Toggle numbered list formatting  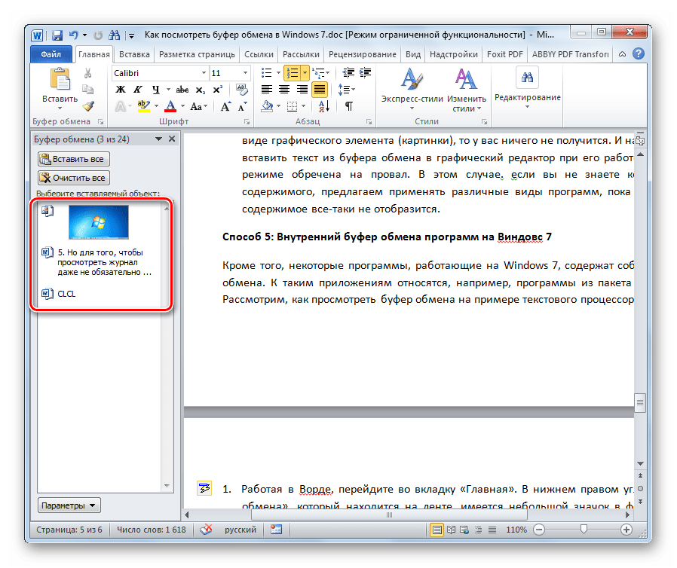point(293,73)
